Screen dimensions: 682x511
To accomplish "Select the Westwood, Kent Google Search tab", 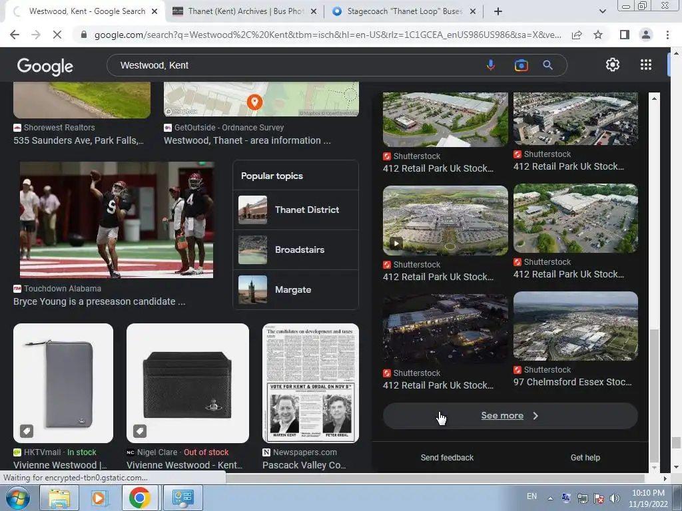I will (x=87, y=11).
